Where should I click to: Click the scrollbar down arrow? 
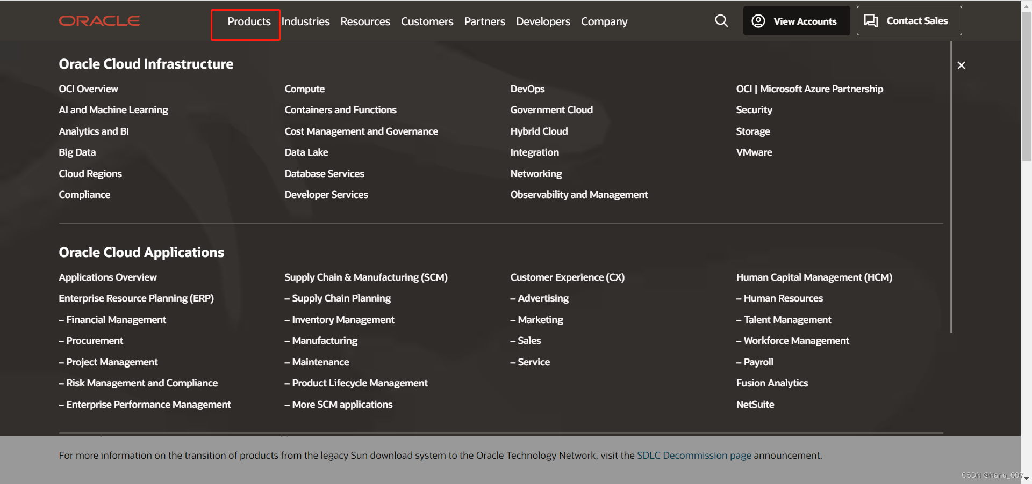click(x=1026, y=478)
